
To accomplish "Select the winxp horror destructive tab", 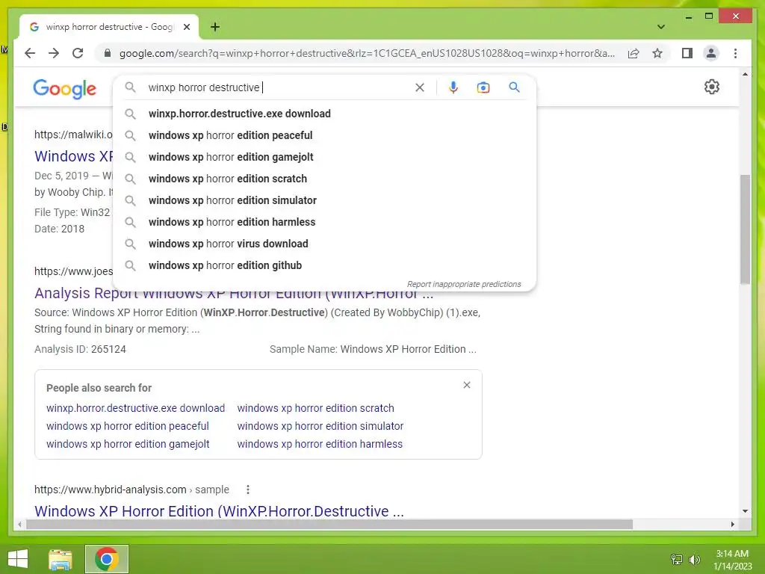I will 109,27.
